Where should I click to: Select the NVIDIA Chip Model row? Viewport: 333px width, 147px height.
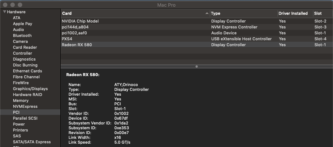tap(197, 21)
